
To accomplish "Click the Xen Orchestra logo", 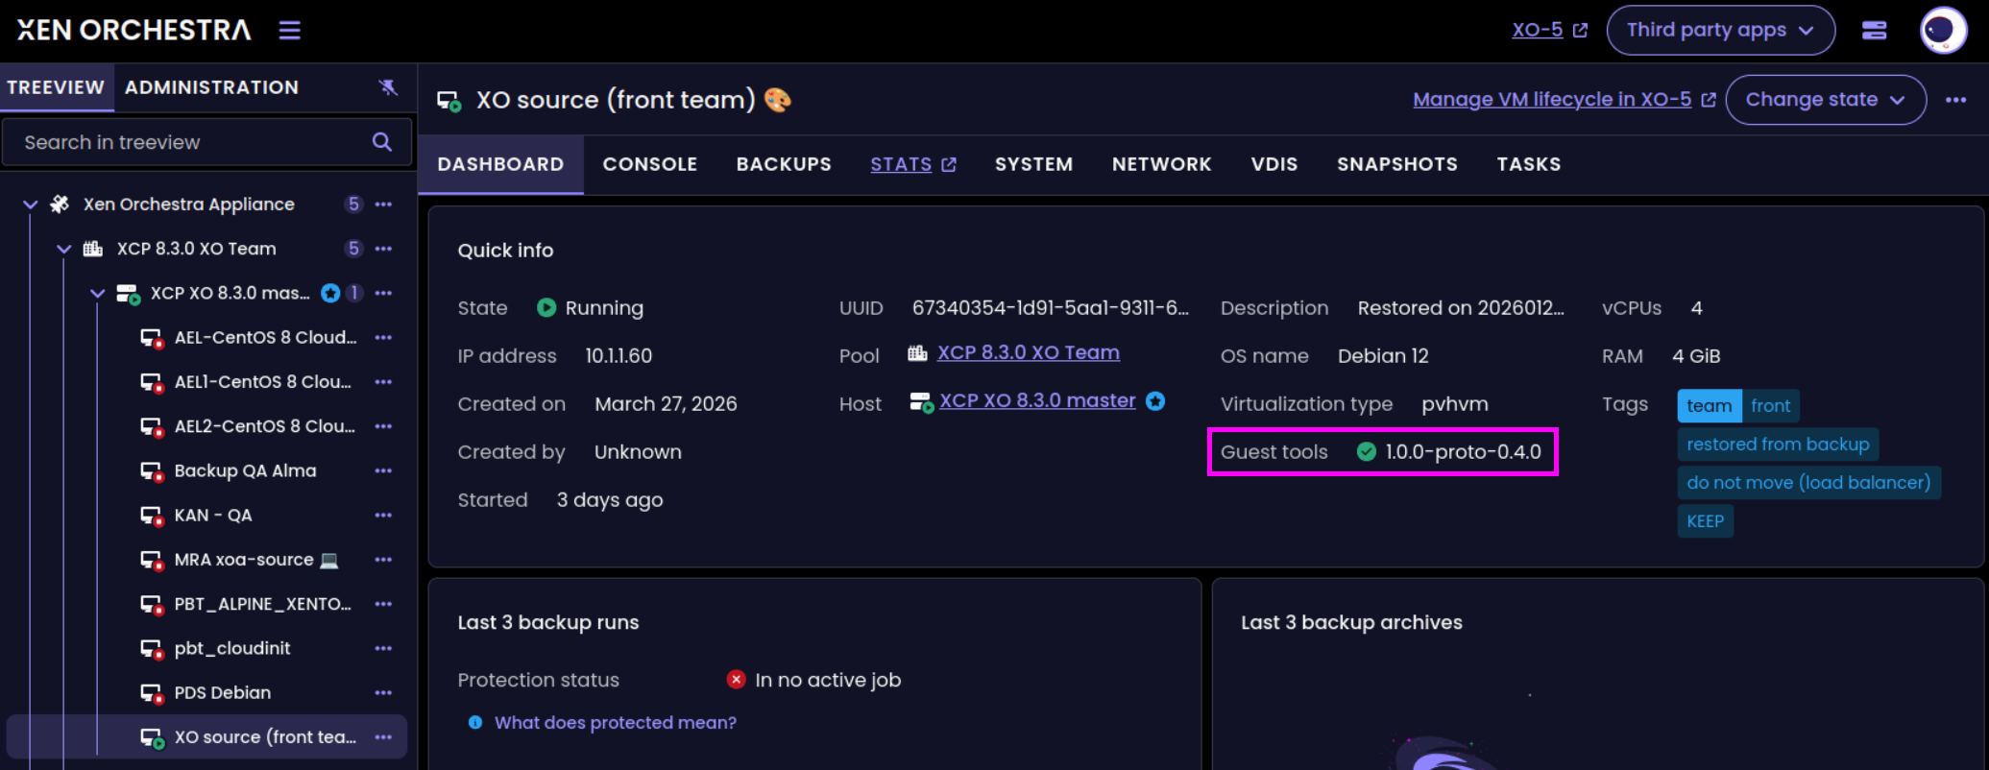I will coord(134,31).
